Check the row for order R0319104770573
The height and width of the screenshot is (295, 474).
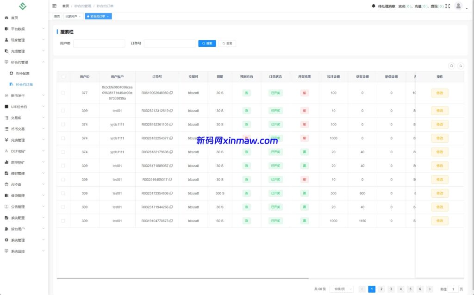(x=63, y=221)
